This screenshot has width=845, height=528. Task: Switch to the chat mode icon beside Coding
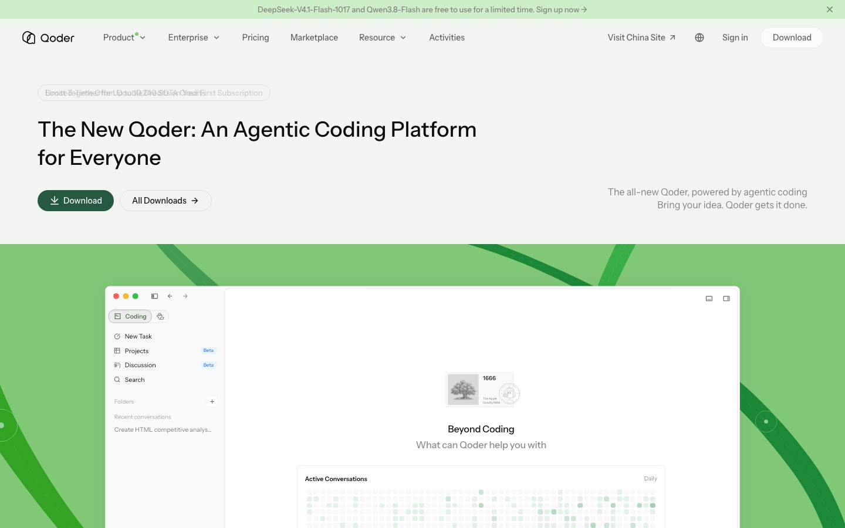pos(160,316)
